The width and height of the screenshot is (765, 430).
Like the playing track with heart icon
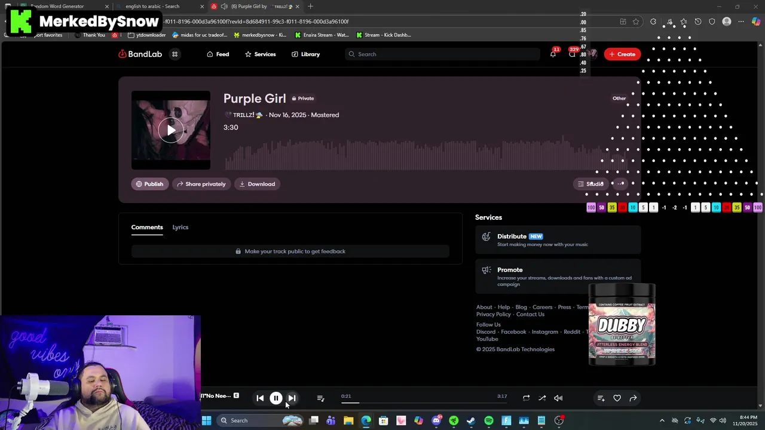coord(617,398)
